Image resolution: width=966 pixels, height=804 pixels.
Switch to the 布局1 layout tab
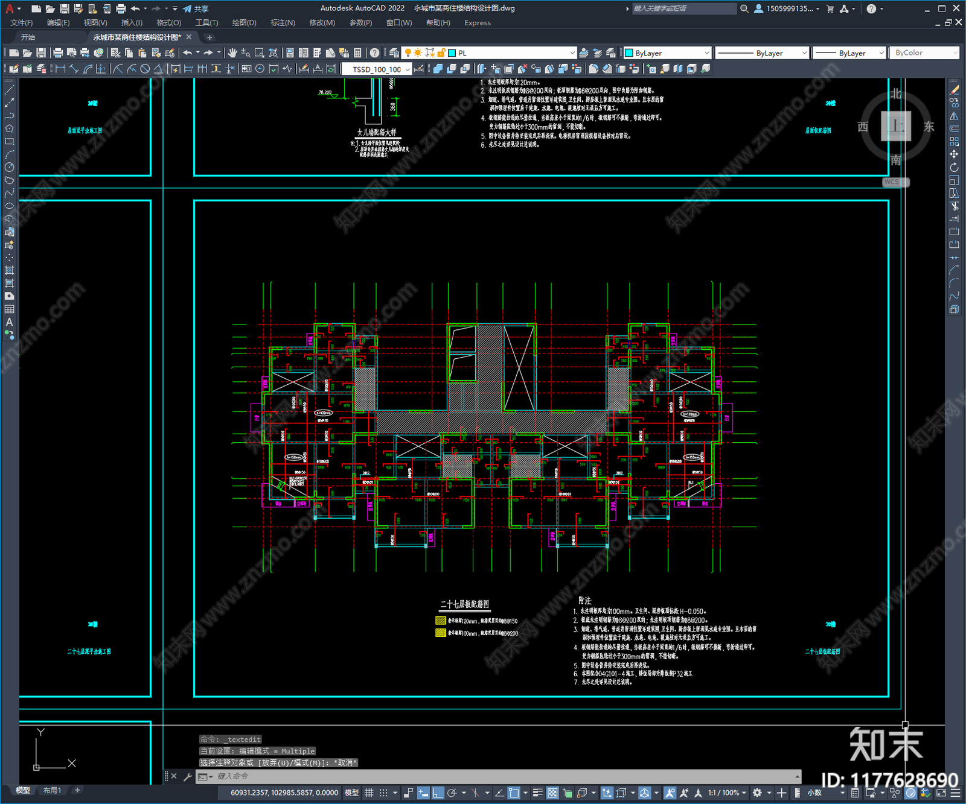point(53,790)
